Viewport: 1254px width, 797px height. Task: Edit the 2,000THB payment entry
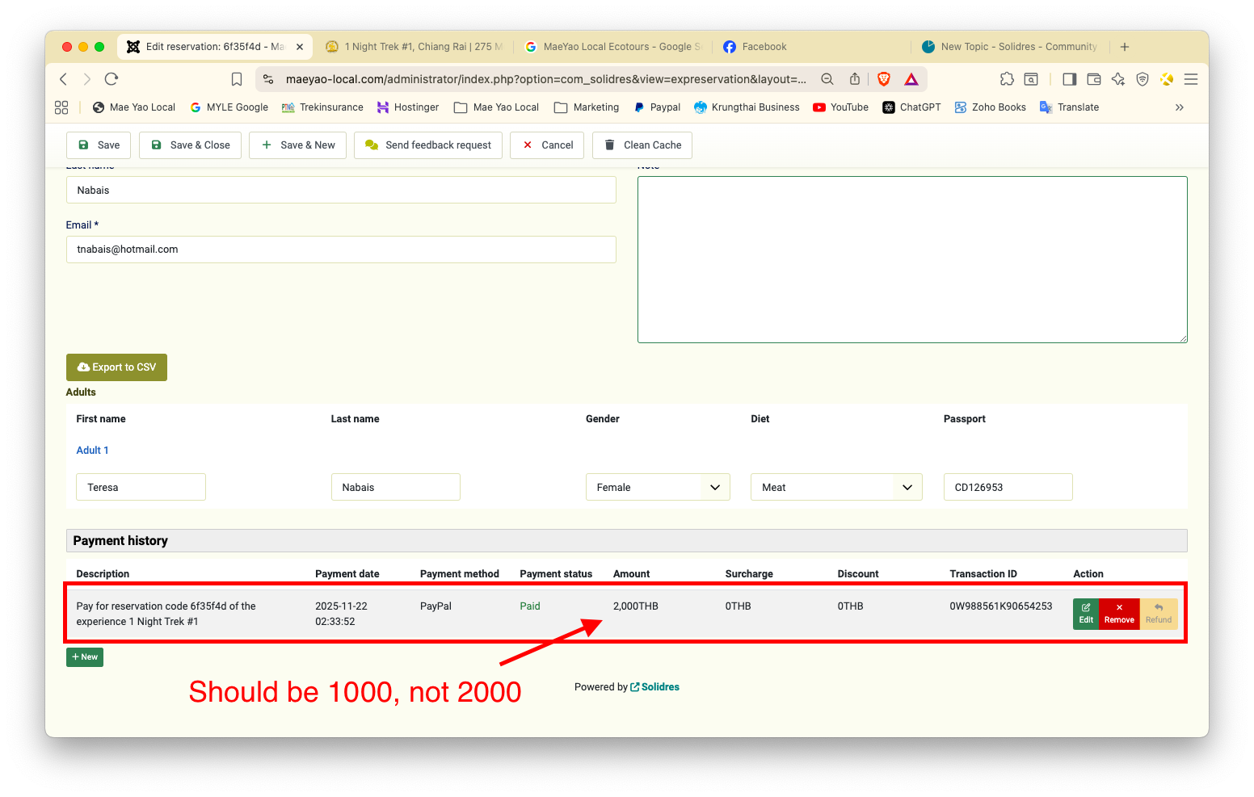tap(1085, 614)
